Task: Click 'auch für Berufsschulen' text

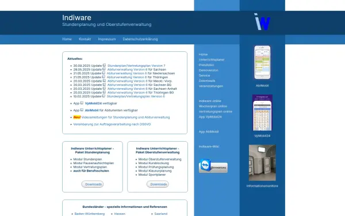Action: click(91, 171)
